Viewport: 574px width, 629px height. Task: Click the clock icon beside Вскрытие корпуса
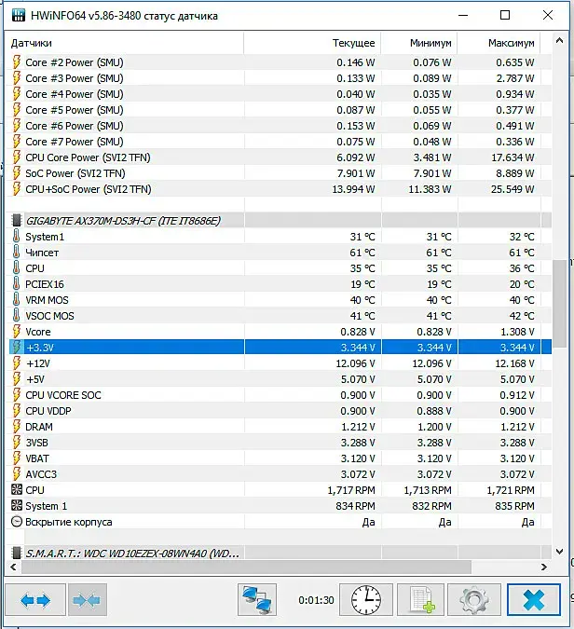[17, 522]
